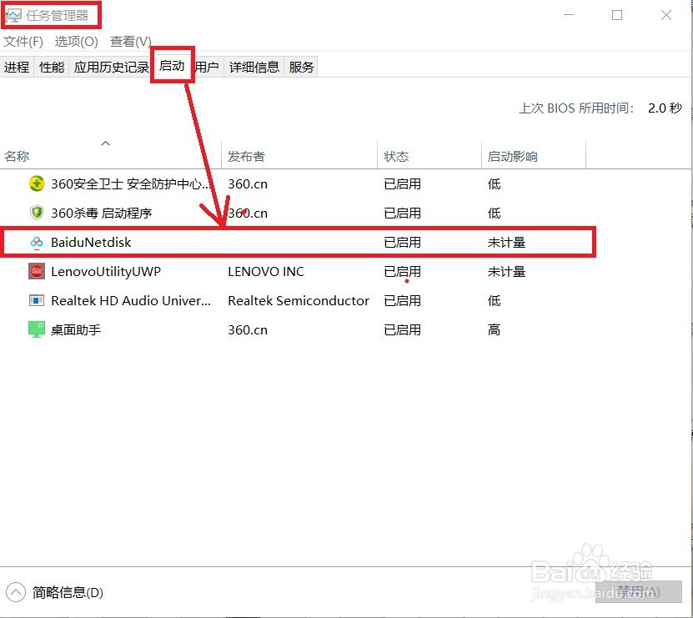Viewport: 693px width, 618px height.
Task: Click the LenovoUtilityUWP red icon
Action: coord(36,271)
